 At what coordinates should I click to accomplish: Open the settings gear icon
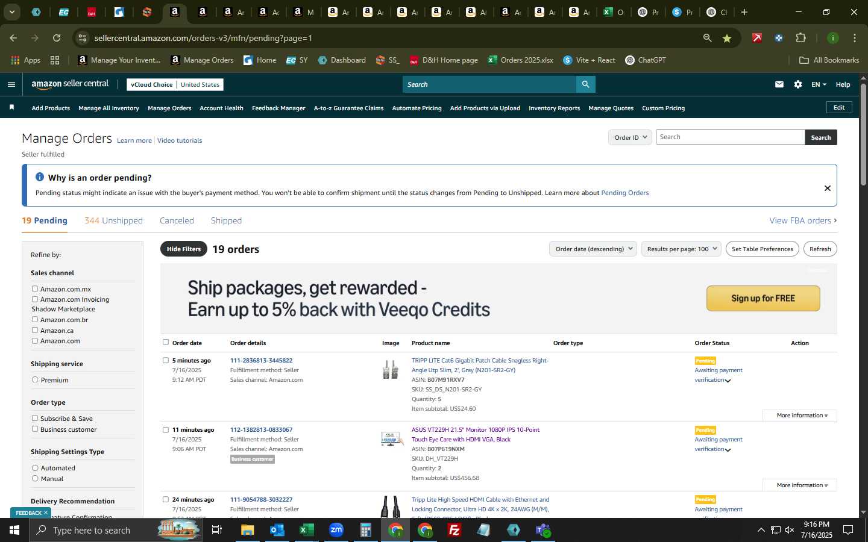tap(798, 84)
